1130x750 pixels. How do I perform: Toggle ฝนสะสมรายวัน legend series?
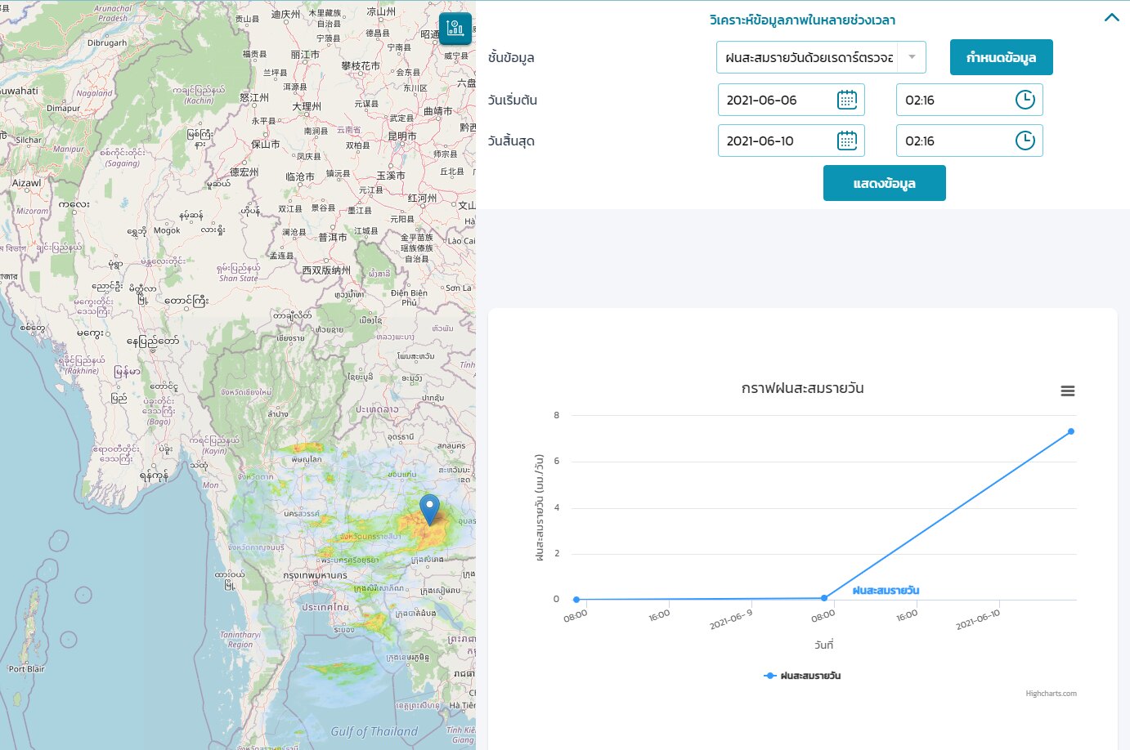coord(802,676)
